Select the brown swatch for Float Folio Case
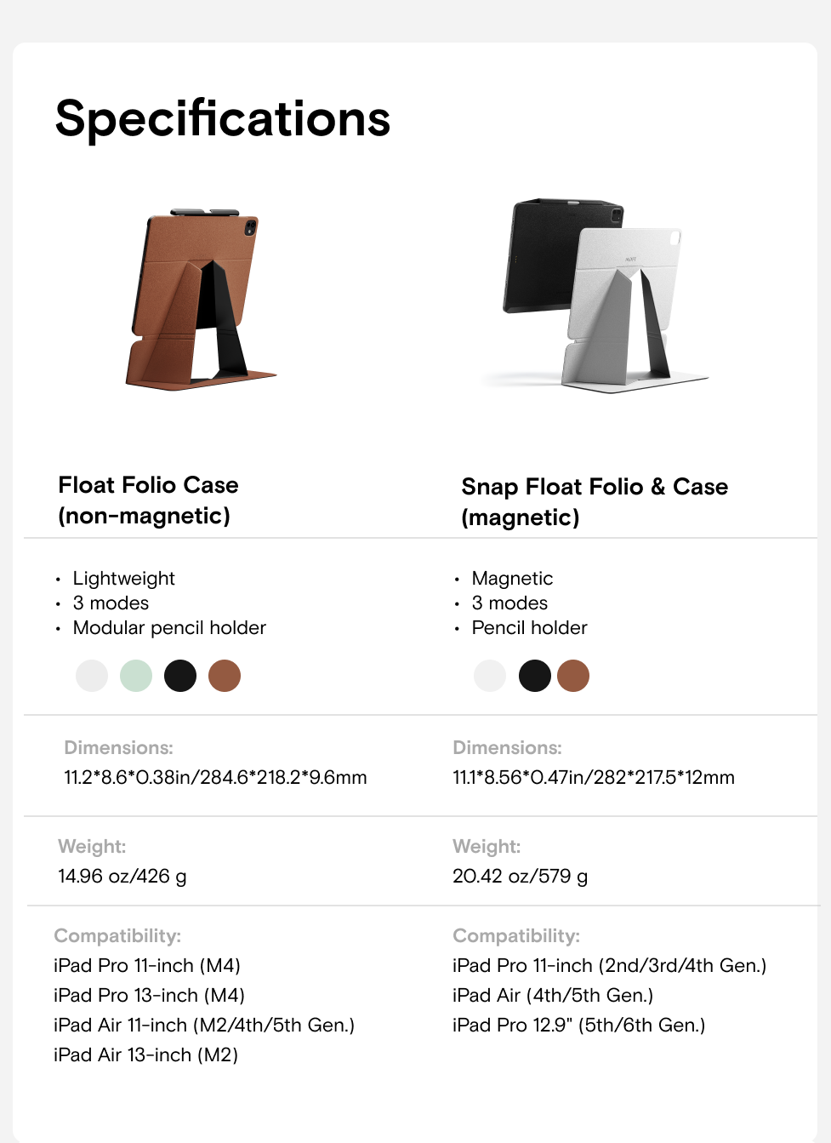This screenshot has height=1143, width=831. pyautogui.click(x=225, y=676)
